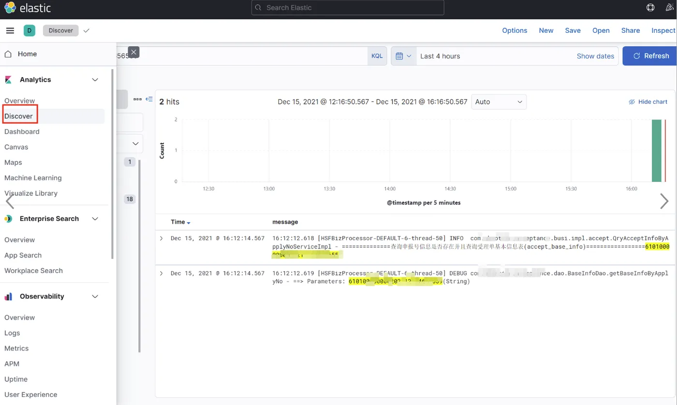The image size is (677, 405).
Task: Open Analytics Overview link
Action: click(19, 101)
